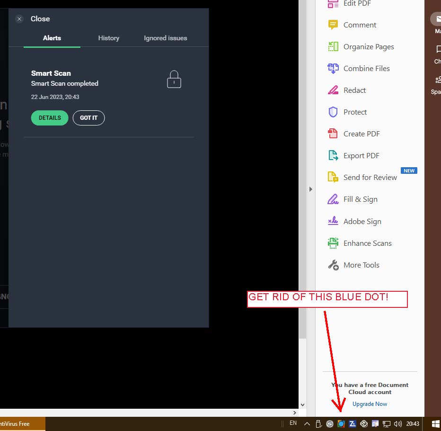This screenshot has width=441, height=431.
Task: Click the Upgrade Now link
Action: tap(370, 404)
